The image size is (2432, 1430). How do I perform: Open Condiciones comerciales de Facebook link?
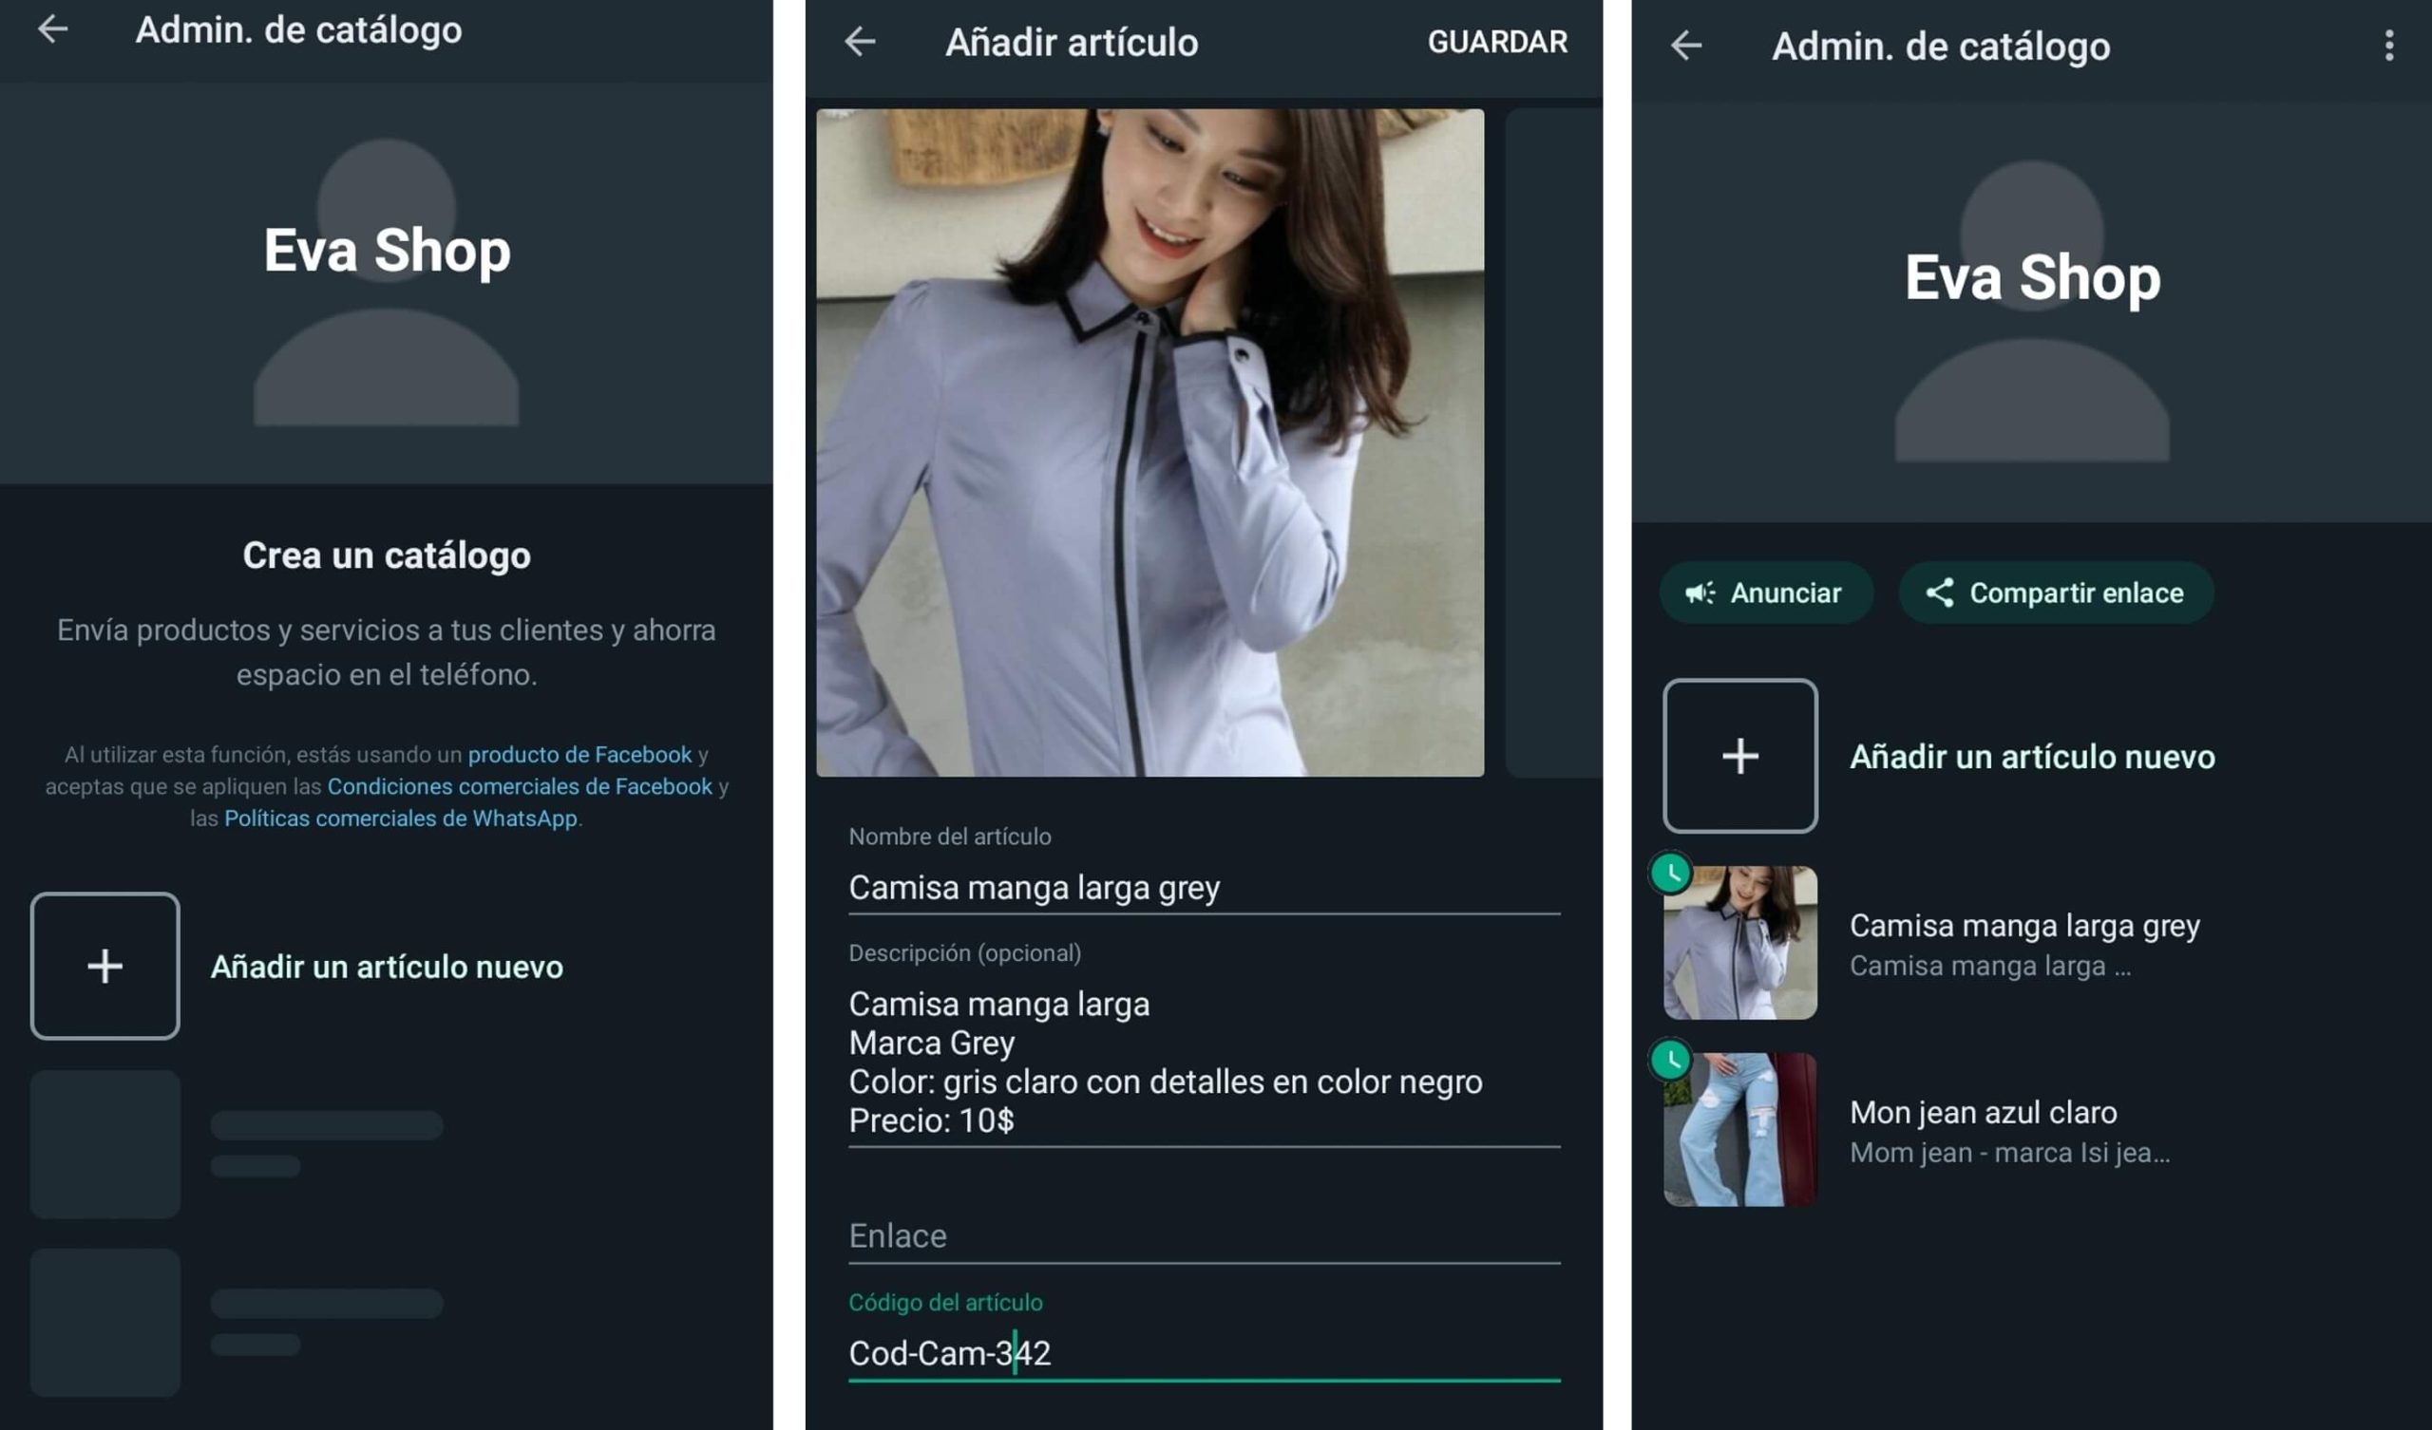[x=519, y=786]
